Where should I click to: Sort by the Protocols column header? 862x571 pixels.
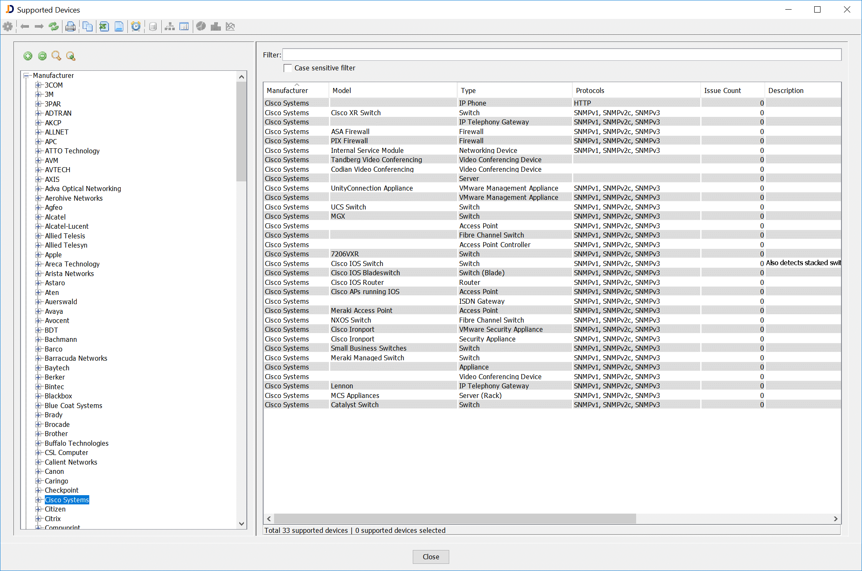click(590, 90)
